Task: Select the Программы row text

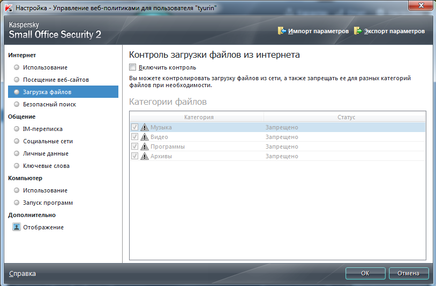Action: tap(168, 146)
